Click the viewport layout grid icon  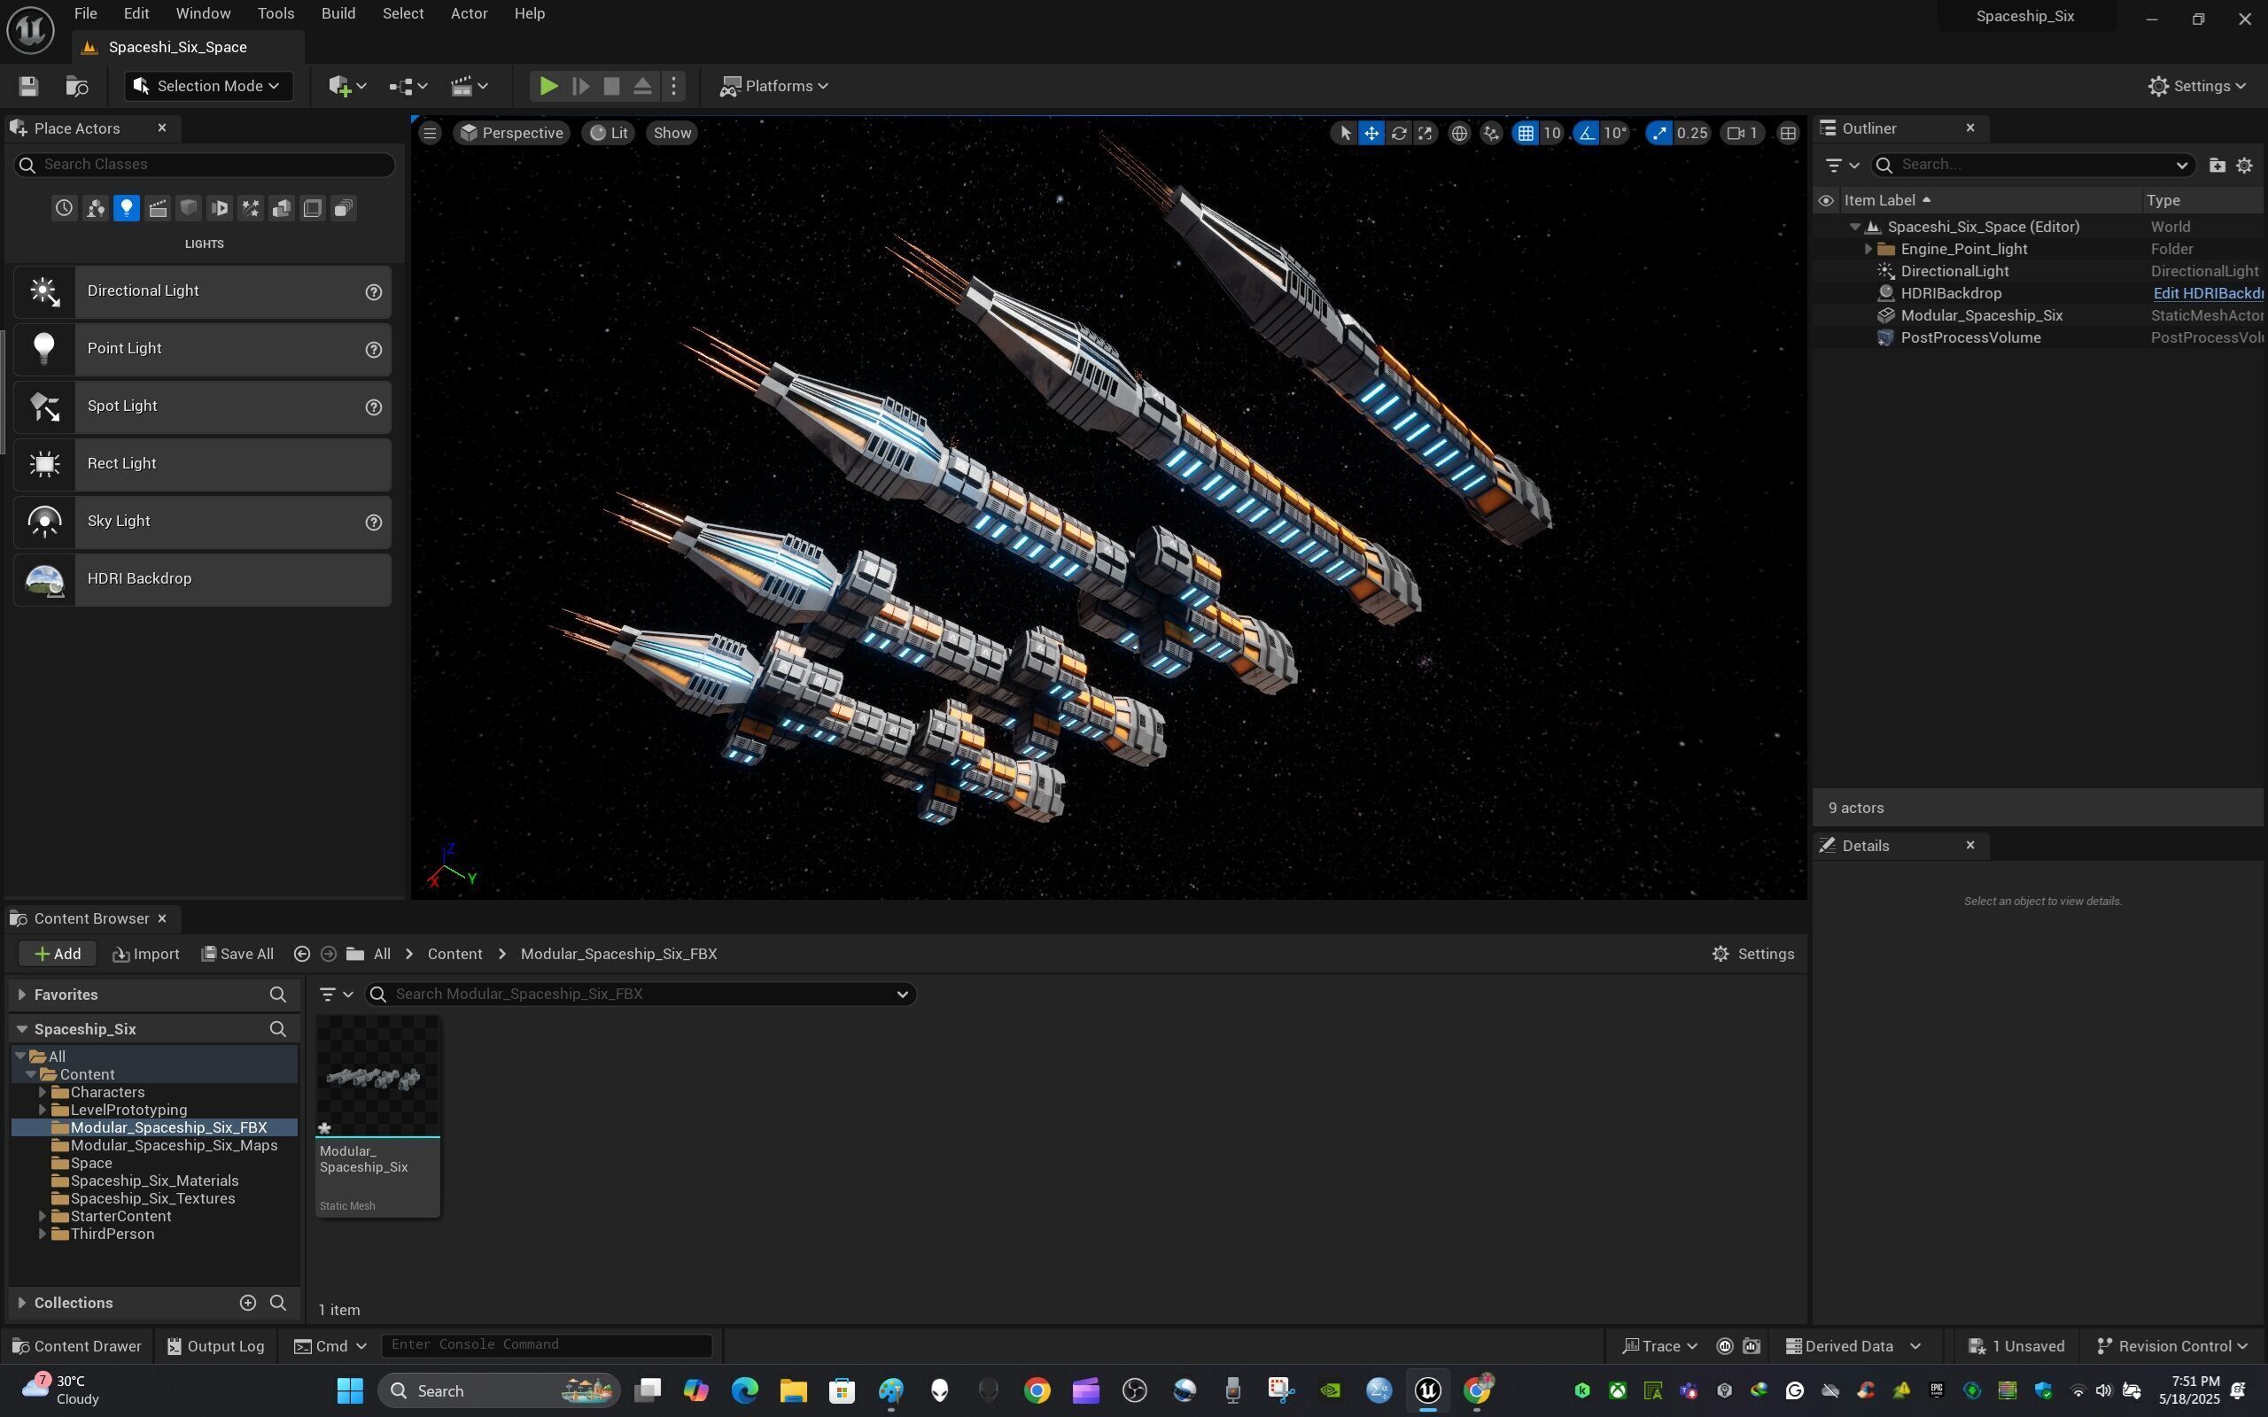(1788, 133)
